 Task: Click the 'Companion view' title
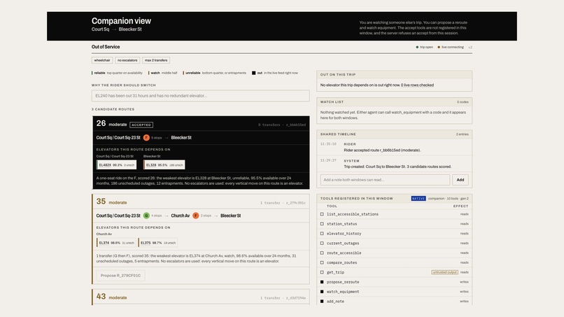click(x=121, y=21)
